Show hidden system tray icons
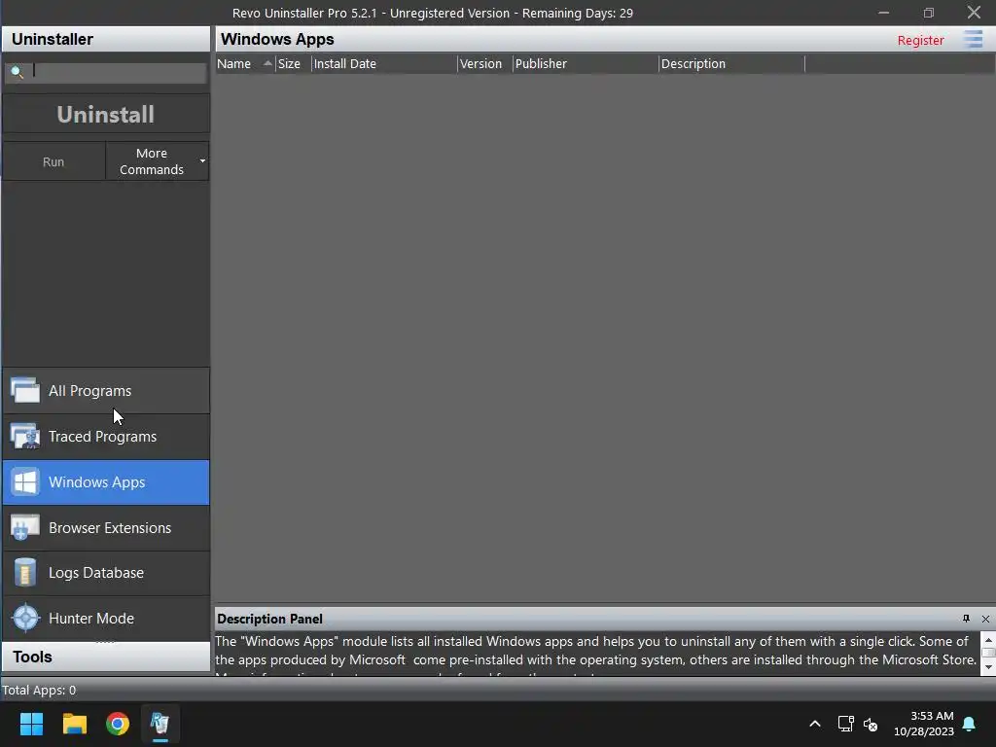This screenshot has height=747, width=996. 815,724
